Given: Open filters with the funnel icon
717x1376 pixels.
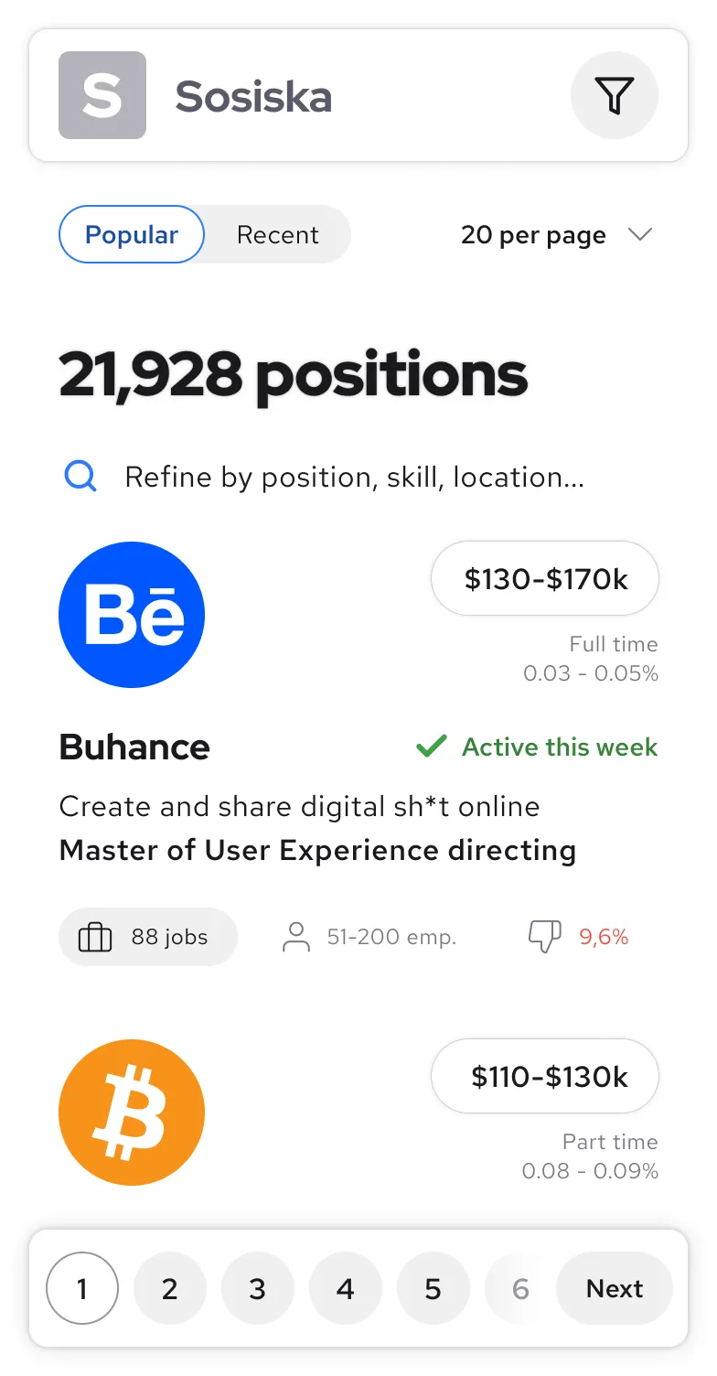Looking at the screenshot, I should pos(614,95).
